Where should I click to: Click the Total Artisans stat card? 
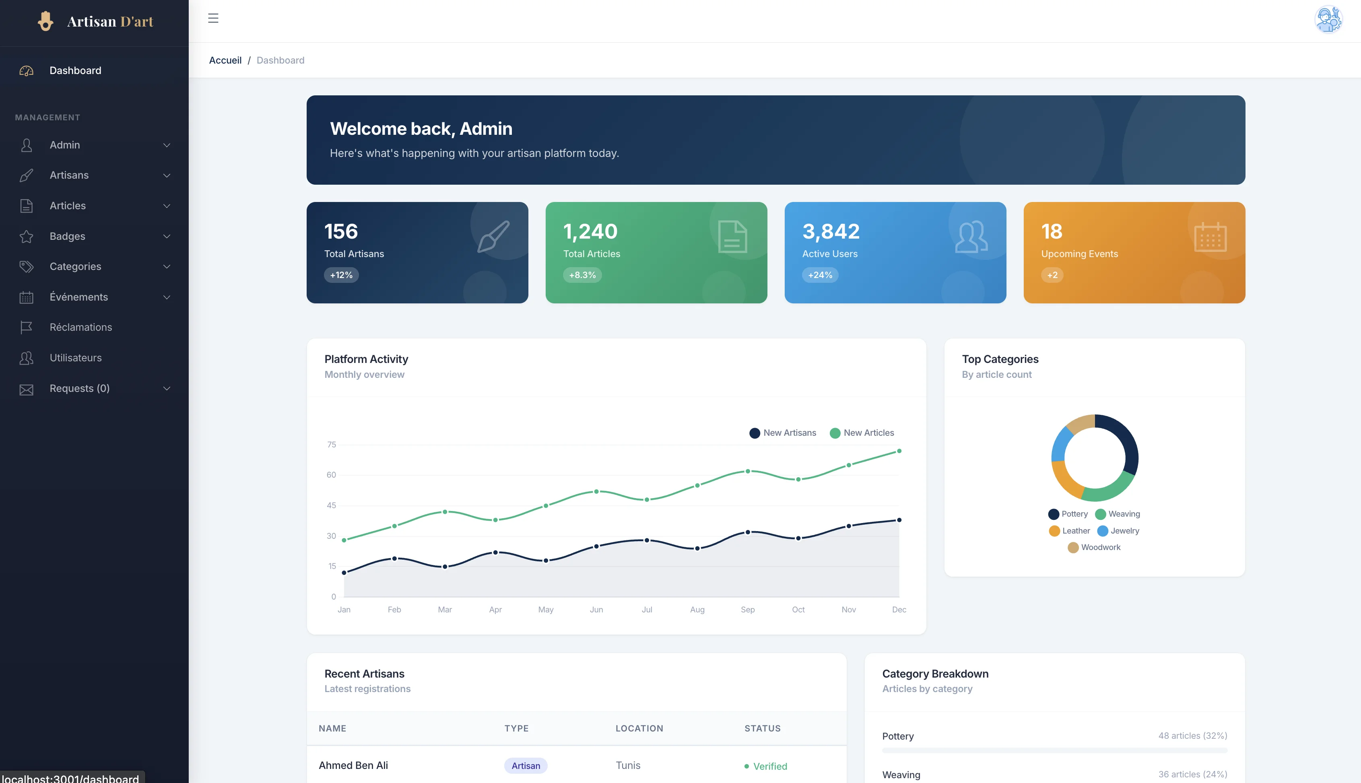[417, 253]
